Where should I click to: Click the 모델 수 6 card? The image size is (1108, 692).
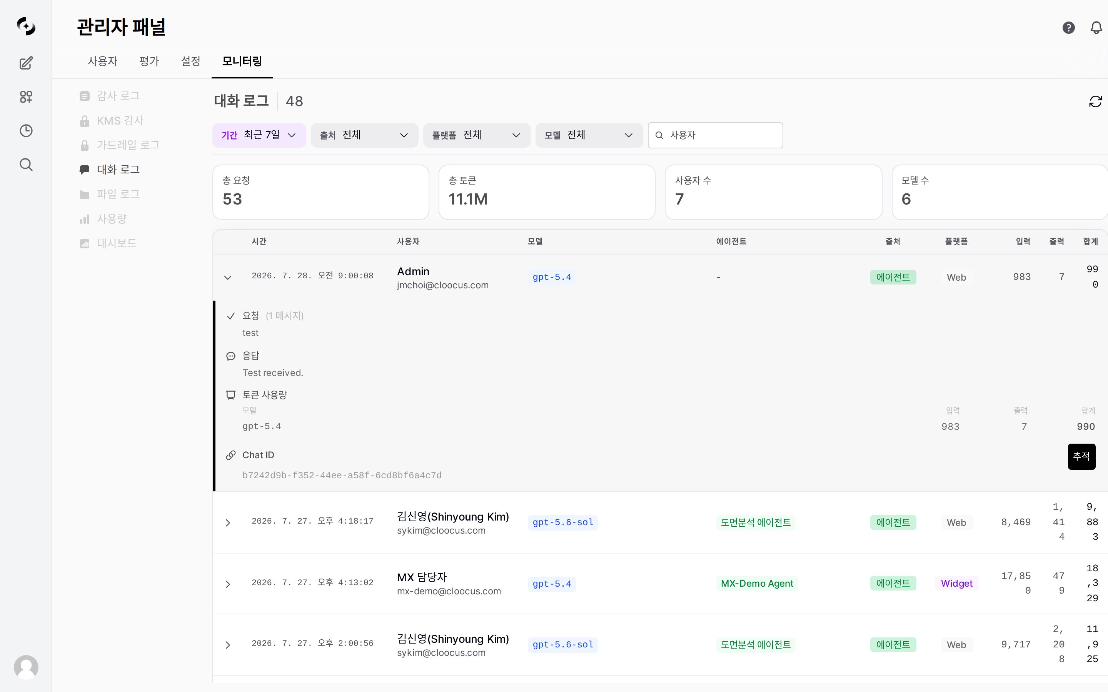(x=1000, y=192)
